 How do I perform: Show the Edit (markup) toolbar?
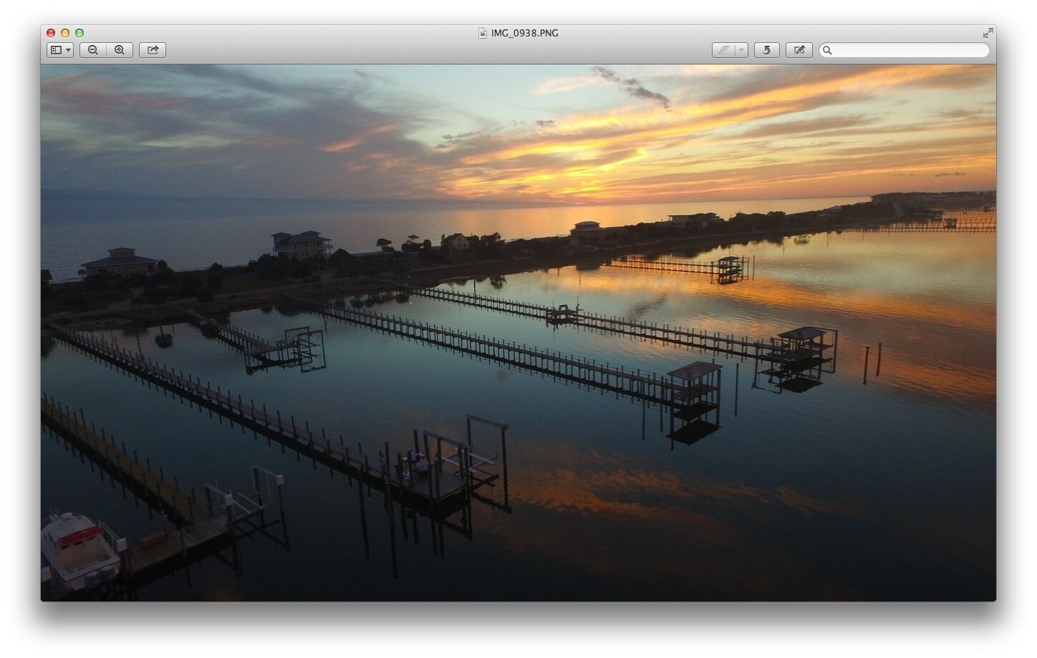(x=799, y=50)
